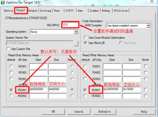Switch to the Utilities tab
158x117 pixels.
[x=121, y=11]
